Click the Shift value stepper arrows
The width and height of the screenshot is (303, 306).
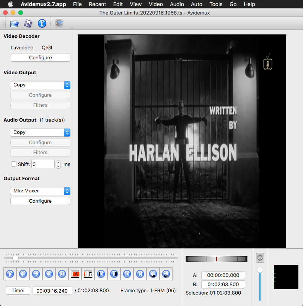tap(59, 164)
